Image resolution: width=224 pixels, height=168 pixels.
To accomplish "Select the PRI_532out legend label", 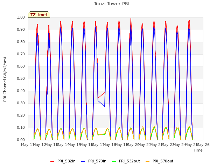I will [129, 161].
